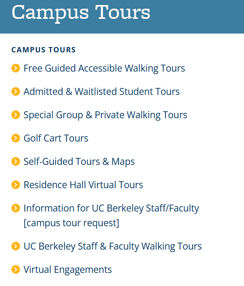244x286 pixels.
Task: Go to UC Berkeley Staff & Faculty Walking Tours
Action: [113, 246]
